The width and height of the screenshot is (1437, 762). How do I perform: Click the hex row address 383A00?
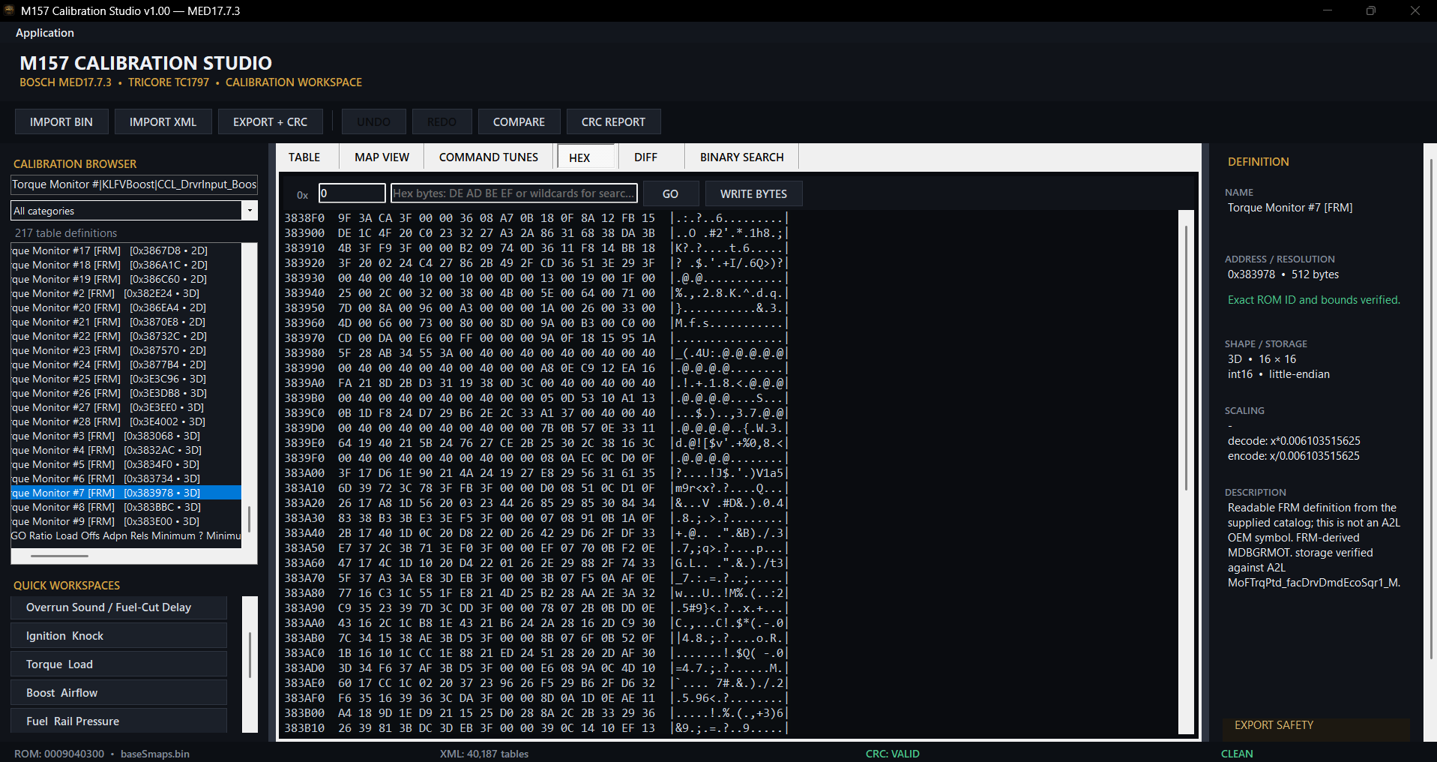(304, 473)
